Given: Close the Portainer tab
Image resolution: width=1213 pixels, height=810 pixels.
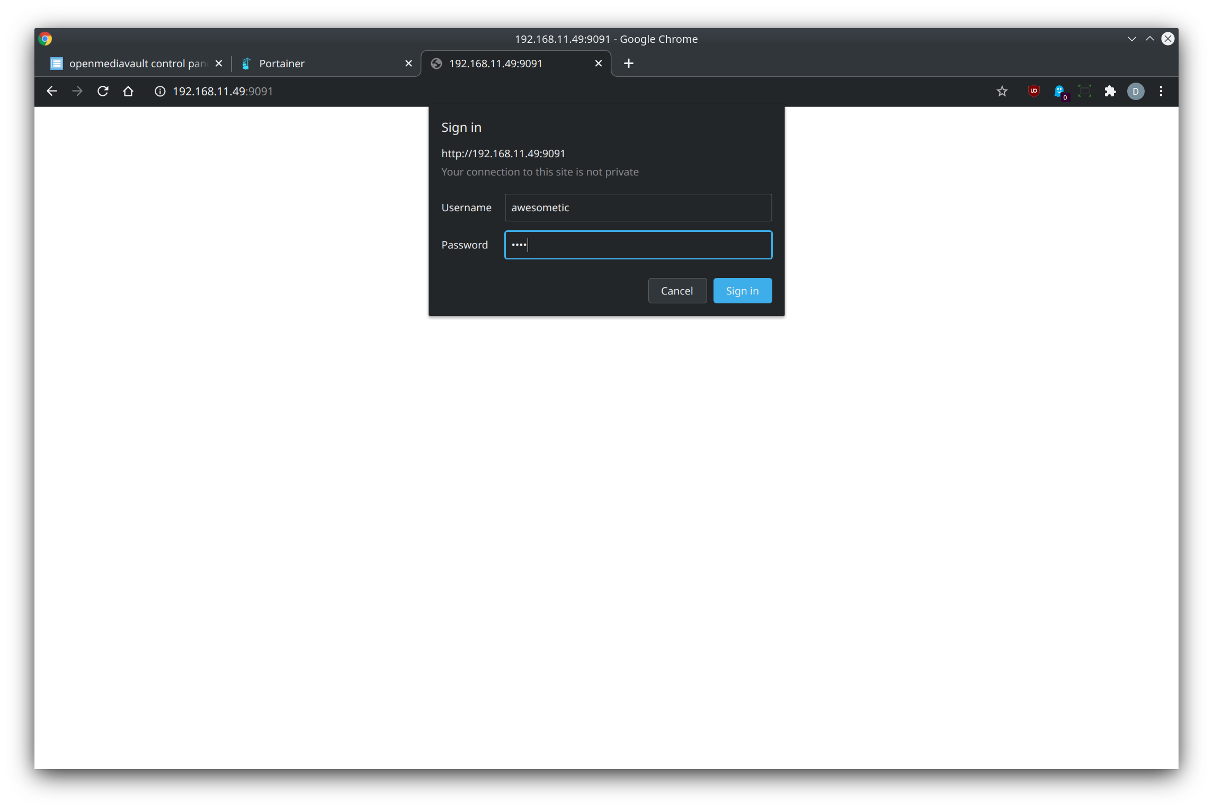Looking at the screenshot, I should (x=408, y=64).
